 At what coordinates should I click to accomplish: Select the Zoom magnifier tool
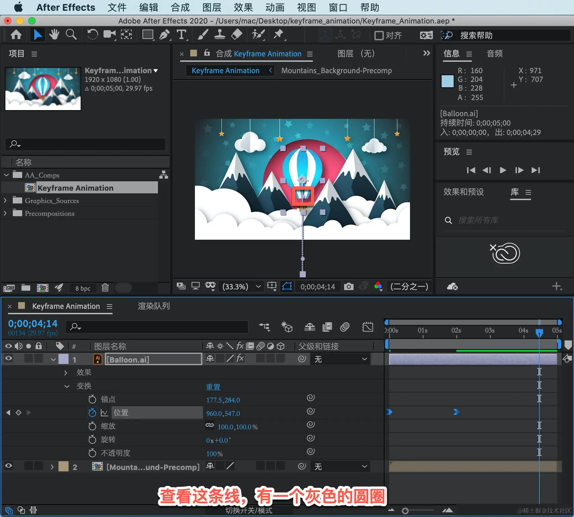click(71, 35)
